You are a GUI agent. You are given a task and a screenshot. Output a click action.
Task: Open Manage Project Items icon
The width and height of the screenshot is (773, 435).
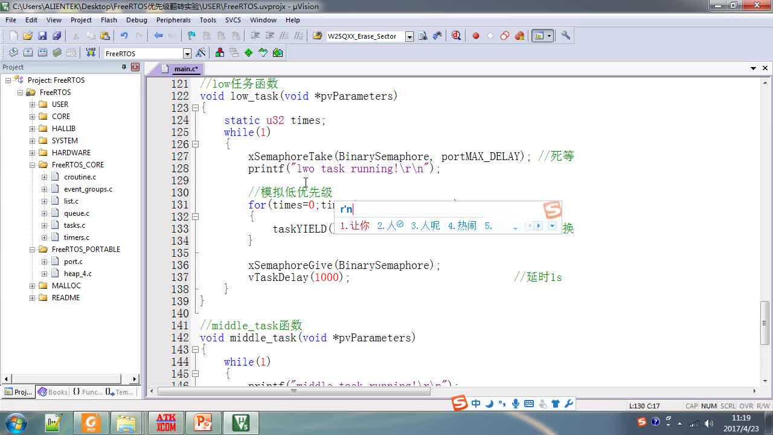(219, 53)
